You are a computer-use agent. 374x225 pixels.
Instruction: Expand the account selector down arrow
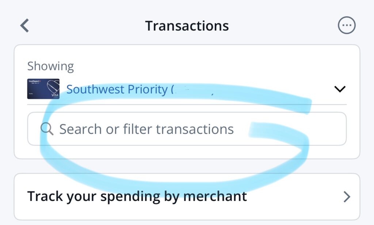click(340, 89)
